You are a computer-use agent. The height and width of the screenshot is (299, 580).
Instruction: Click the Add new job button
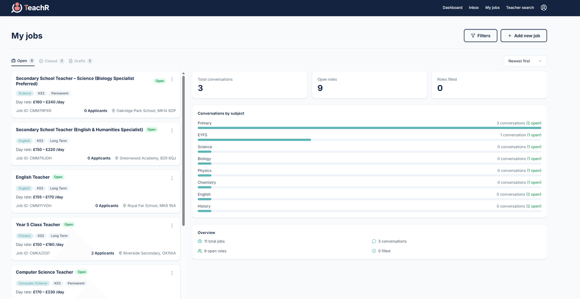(x=523, y=36)
